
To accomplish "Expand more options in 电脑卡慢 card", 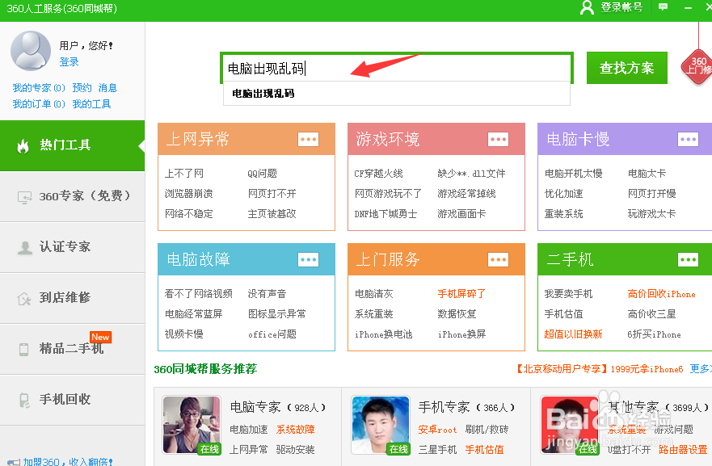I will point(688,139).
